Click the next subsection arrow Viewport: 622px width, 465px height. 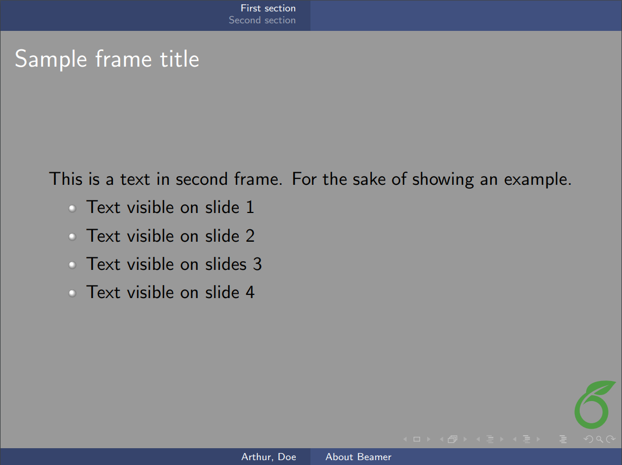502,439
